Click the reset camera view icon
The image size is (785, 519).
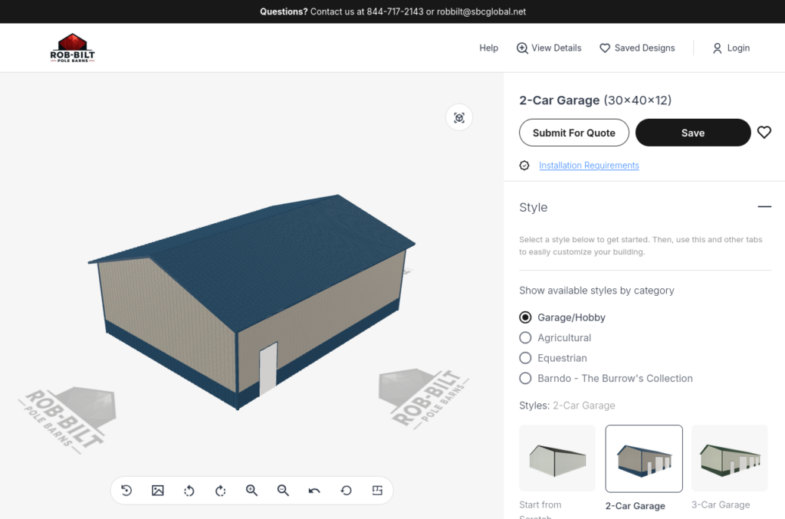[126, 491]
